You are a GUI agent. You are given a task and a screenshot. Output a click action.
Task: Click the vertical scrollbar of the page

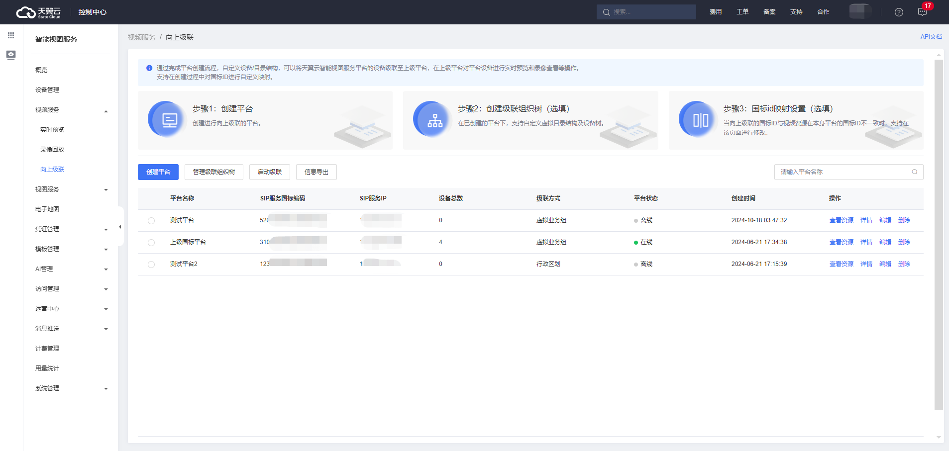939,234
